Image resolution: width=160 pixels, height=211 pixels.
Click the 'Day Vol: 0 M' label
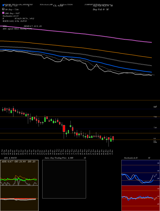point(100,10)
